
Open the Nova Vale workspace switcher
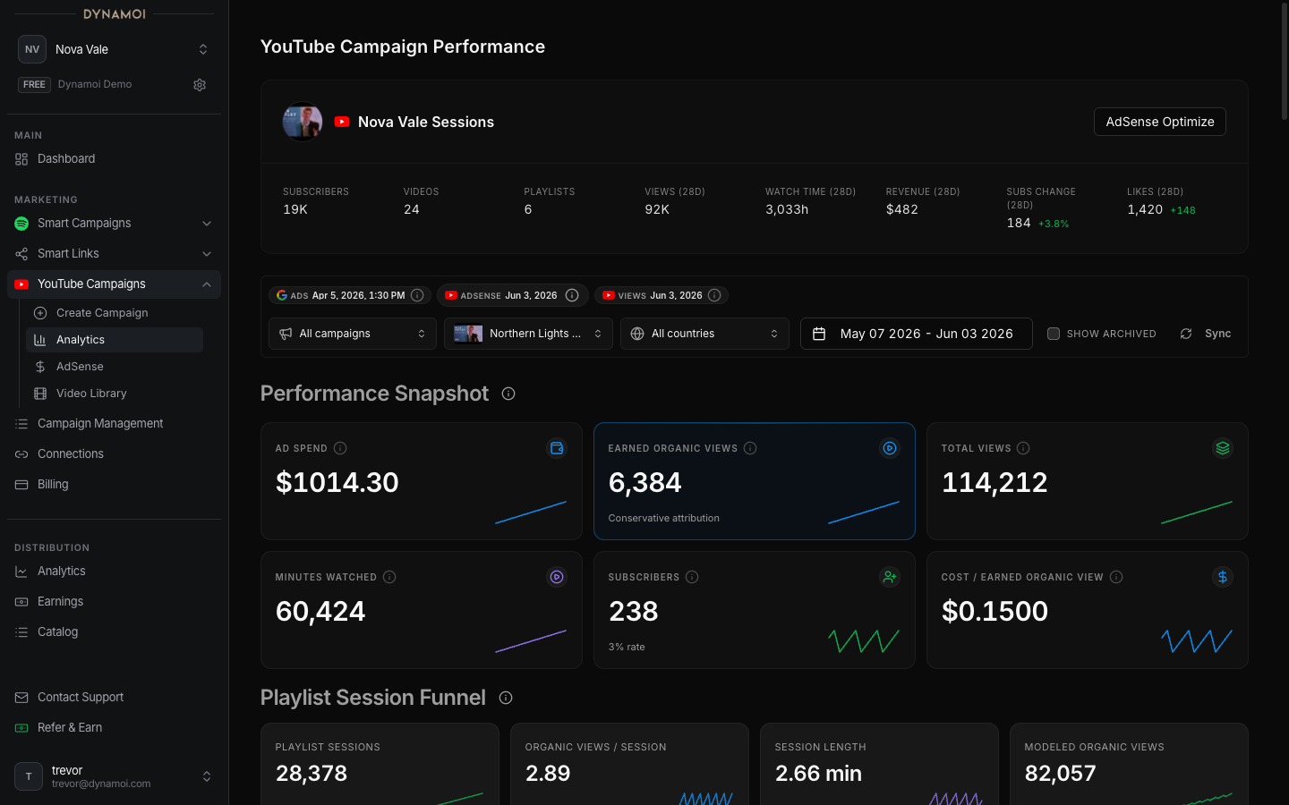[x=115, y=49]
